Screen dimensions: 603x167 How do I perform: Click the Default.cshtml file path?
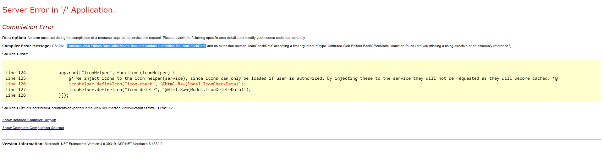click(90, 108)
